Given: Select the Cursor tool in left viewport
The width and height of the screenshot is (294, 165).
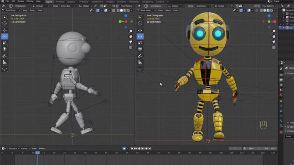Looking at the screenshot, I should [x=5, y=23].
